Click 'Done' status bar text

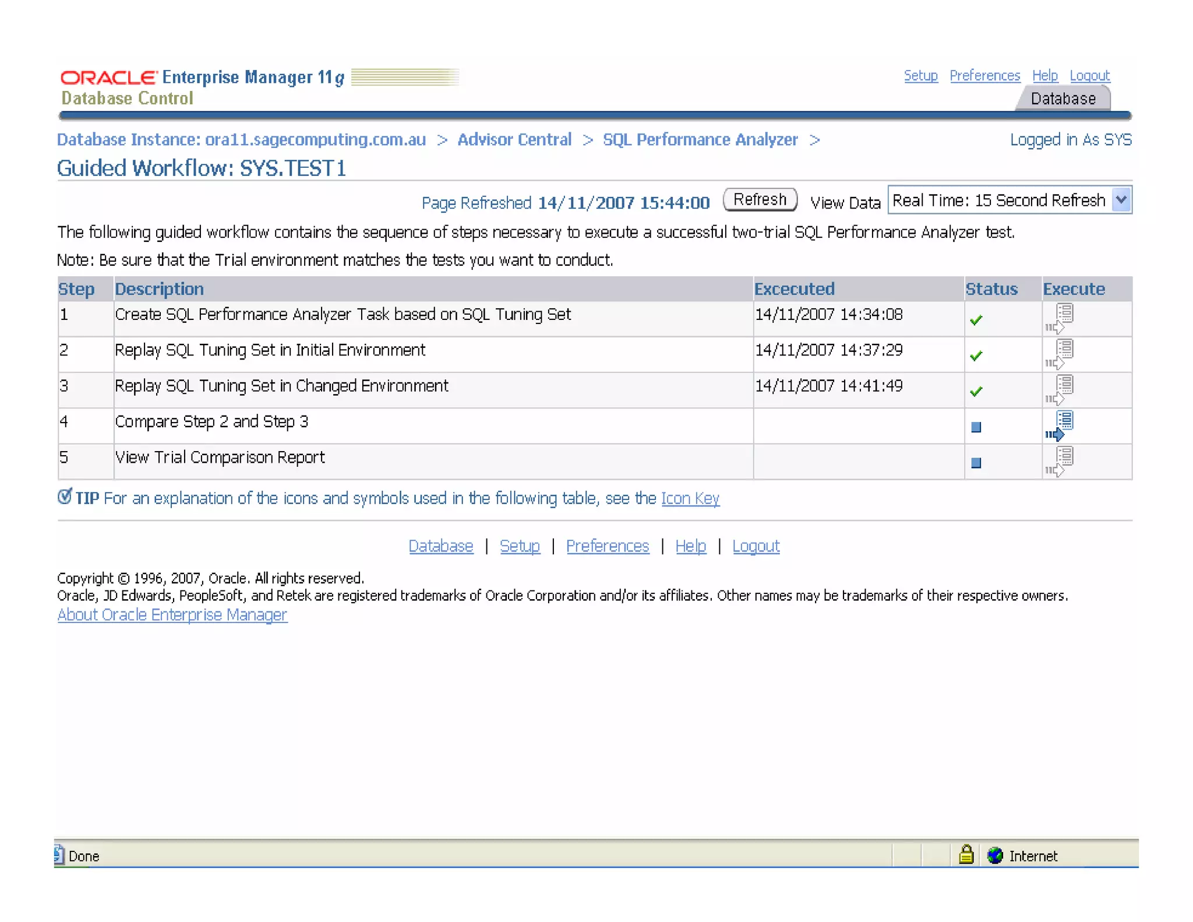pos(83,856)
